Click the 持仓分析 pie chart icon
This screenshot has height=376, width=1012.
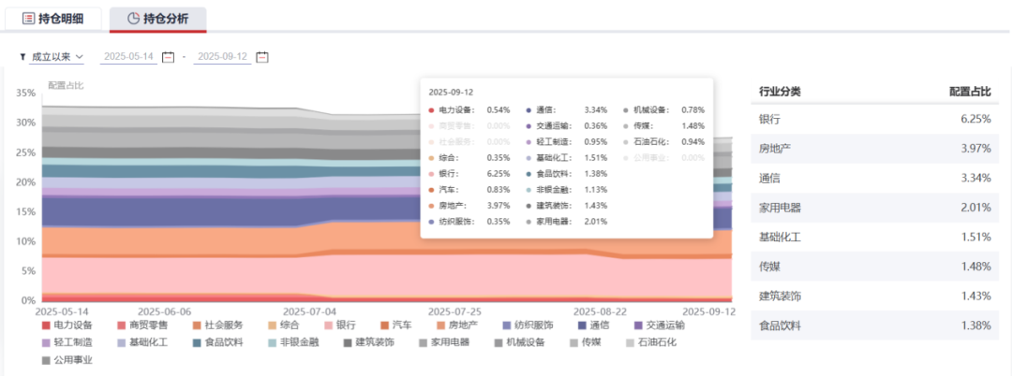point(133,19)
